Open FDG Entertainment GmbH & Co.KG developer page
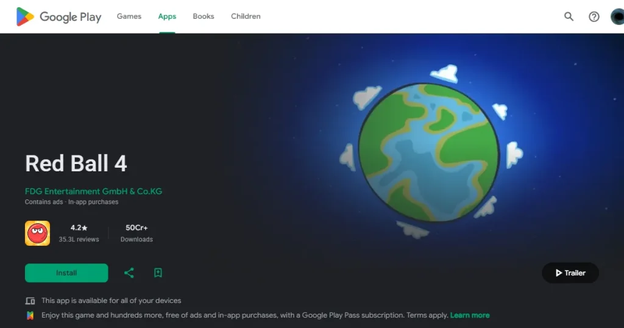 coord(93,191)
